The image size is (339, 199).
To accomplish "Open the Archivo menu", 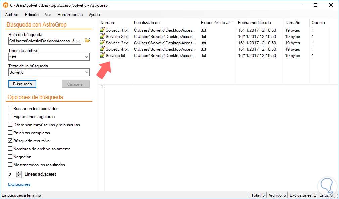I will coord(12,15).
